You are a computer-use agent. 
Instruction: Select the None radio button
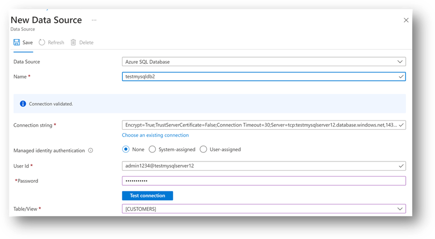coord(126,149)
